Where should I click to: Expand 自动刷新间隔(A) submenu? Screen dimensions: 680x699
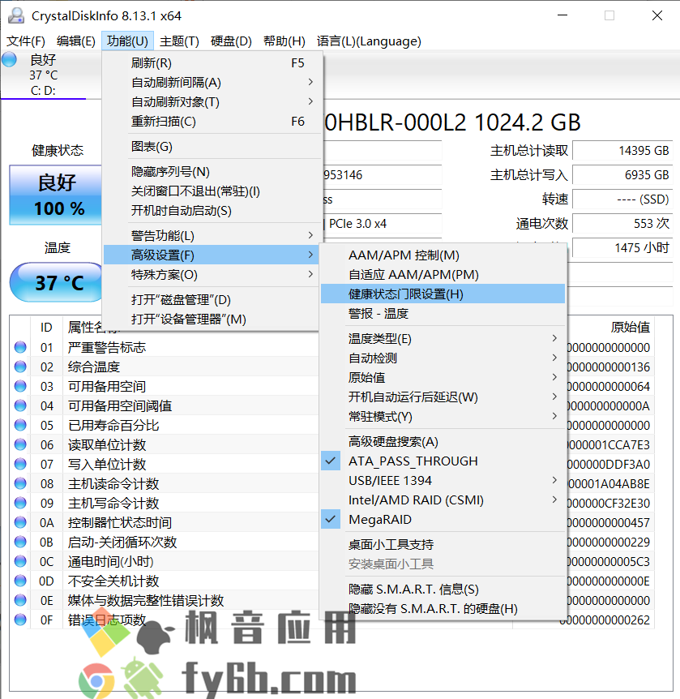pyautogui.click(x=212, y=83)
